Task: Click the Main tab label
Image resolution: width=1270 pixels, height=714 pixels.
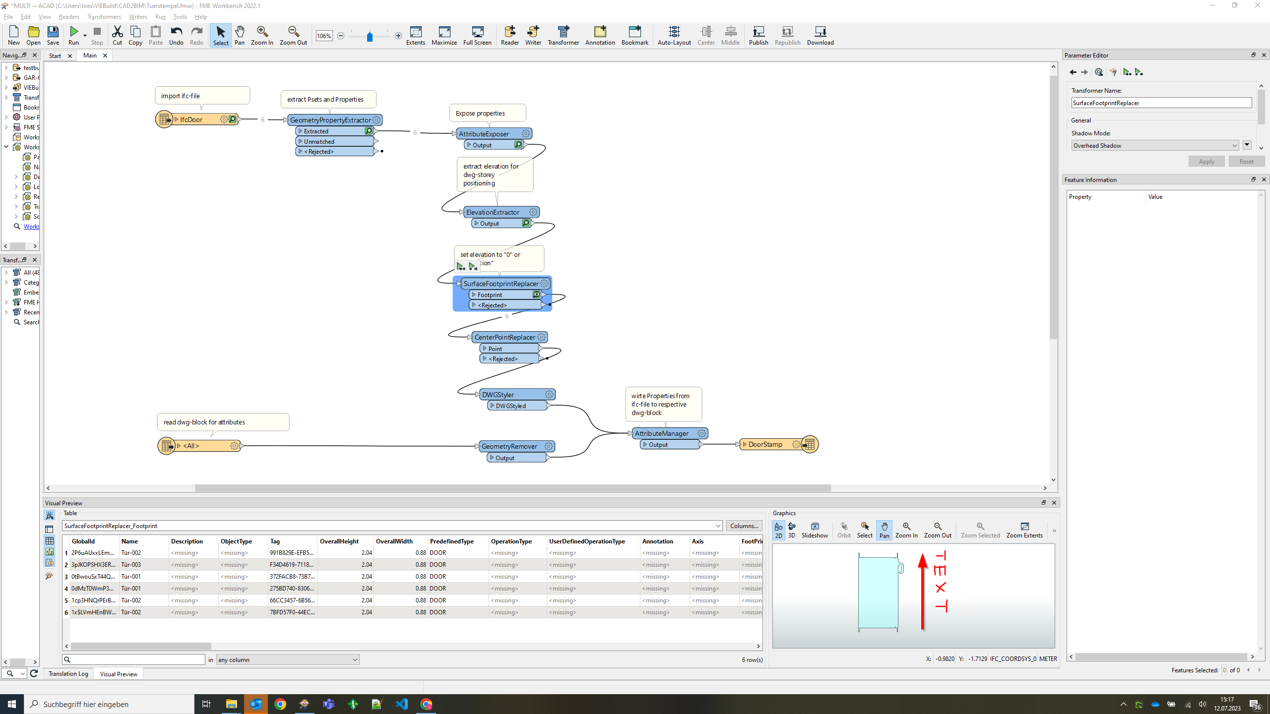Action: pyautogui.click(x=88, y=55)
